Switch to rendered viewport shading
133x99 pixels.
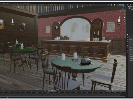point(124,5)
